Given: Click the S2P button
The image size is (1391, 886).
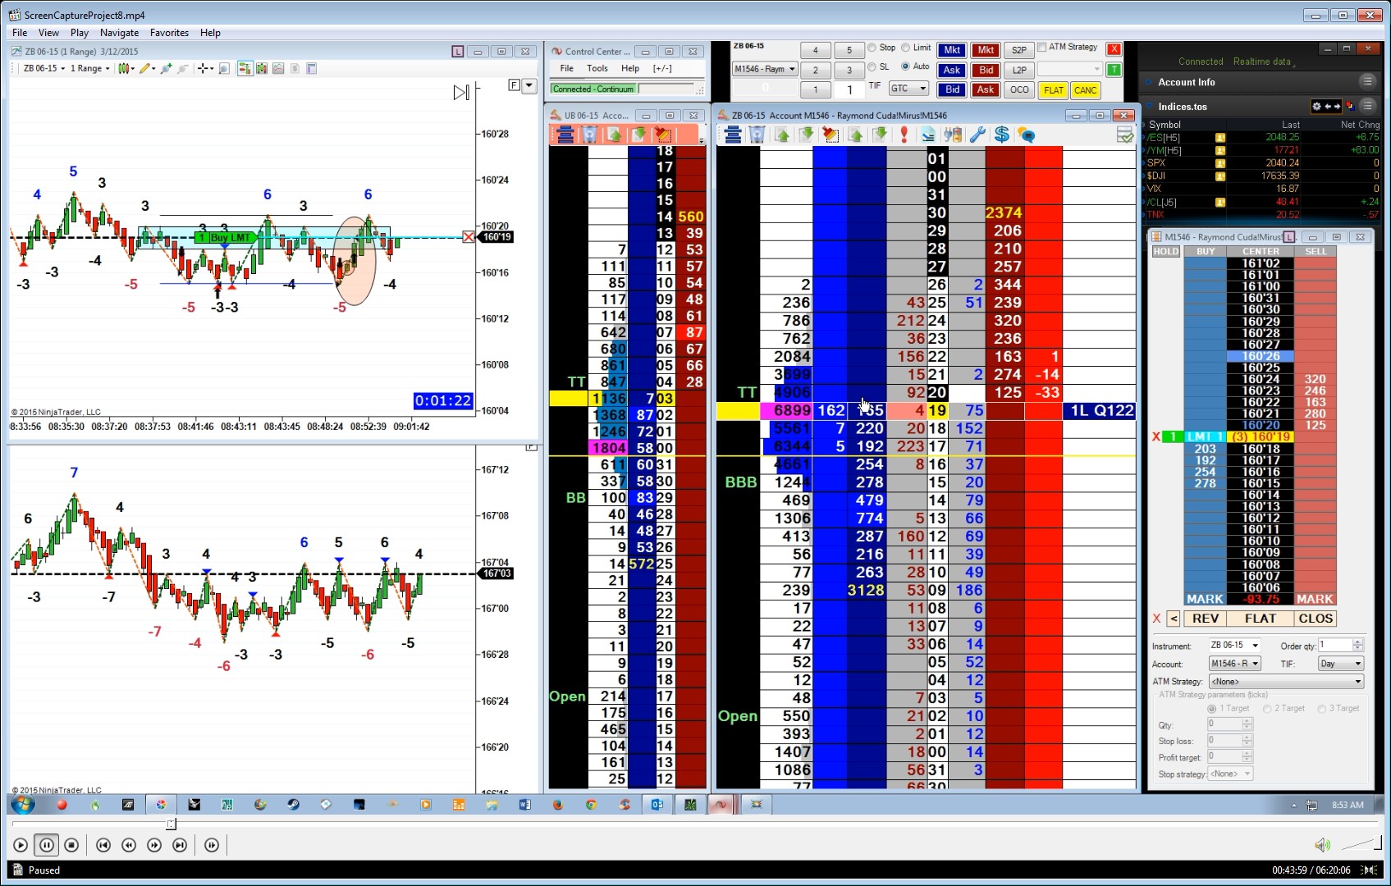Looking at the screenshot, I should pos(1019,50).
